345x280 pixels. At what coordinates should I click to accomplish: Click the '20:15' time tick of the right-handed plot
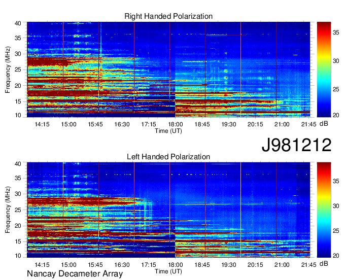(255, 124)
